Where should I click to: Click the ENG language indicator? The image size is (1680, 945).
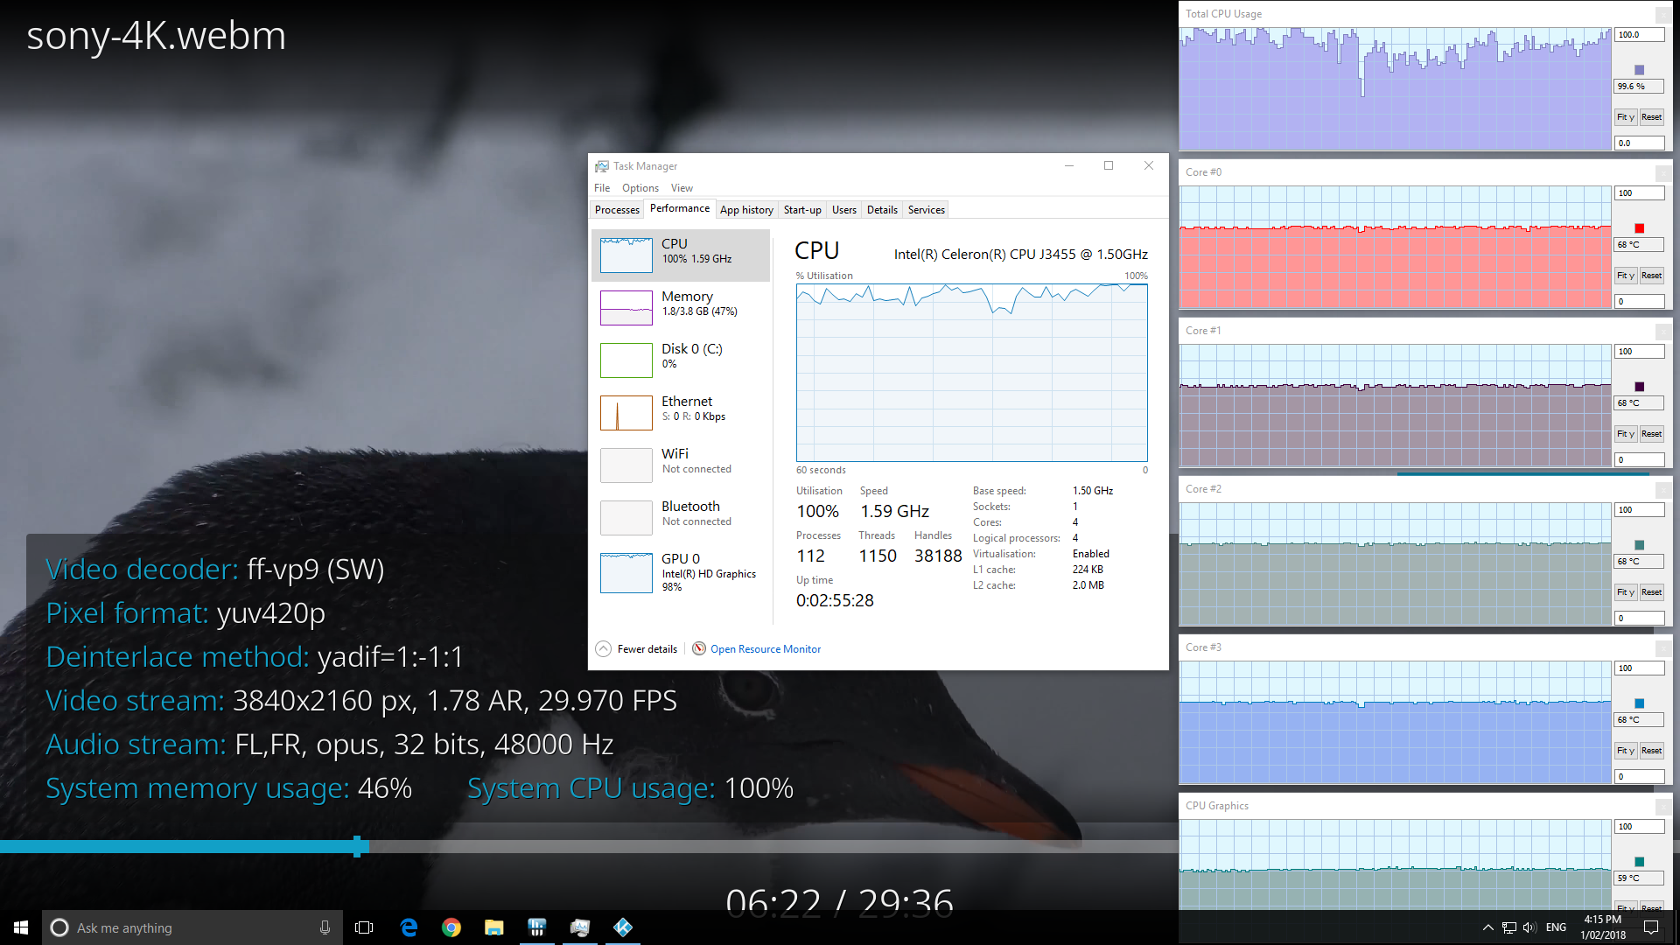1556,927
